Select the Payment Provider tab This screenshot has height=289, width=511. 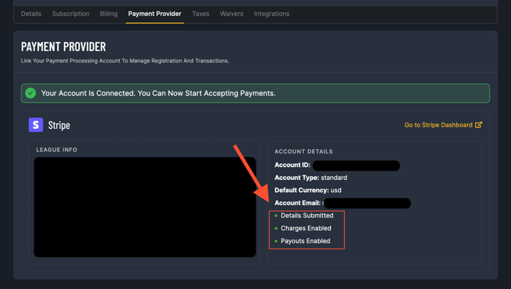coord(155,14)
